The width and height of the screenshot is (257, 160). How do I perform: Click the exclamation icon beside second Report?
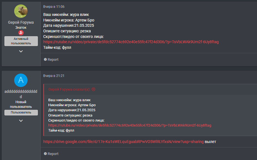click(x=45, y=154)
